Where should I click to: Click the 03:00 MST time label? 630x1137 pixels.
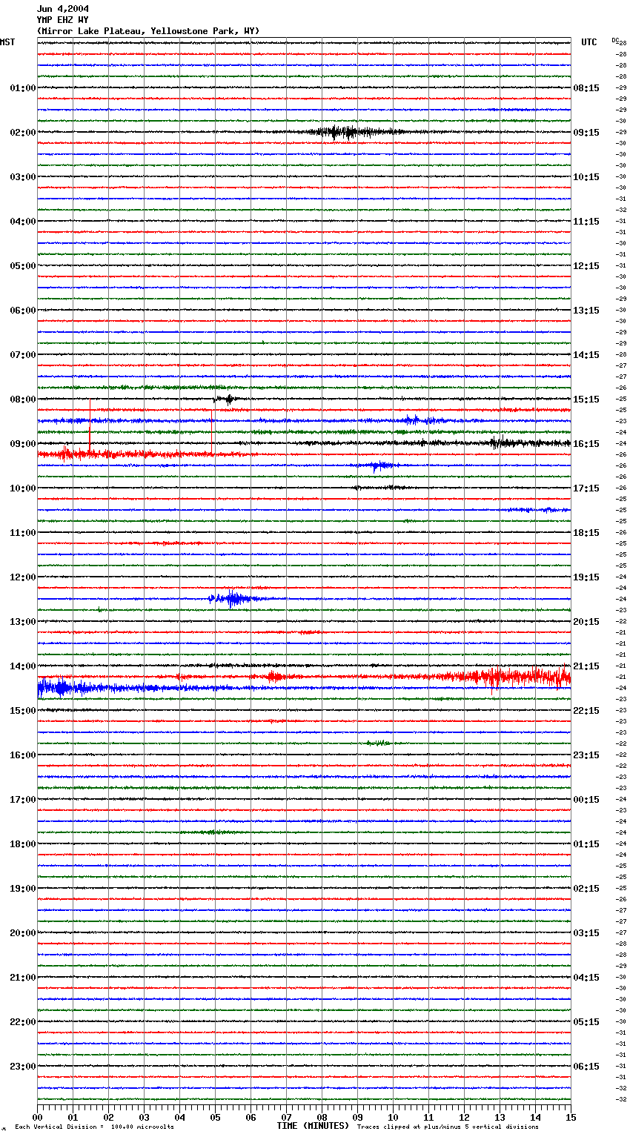[x=23, y=177]
